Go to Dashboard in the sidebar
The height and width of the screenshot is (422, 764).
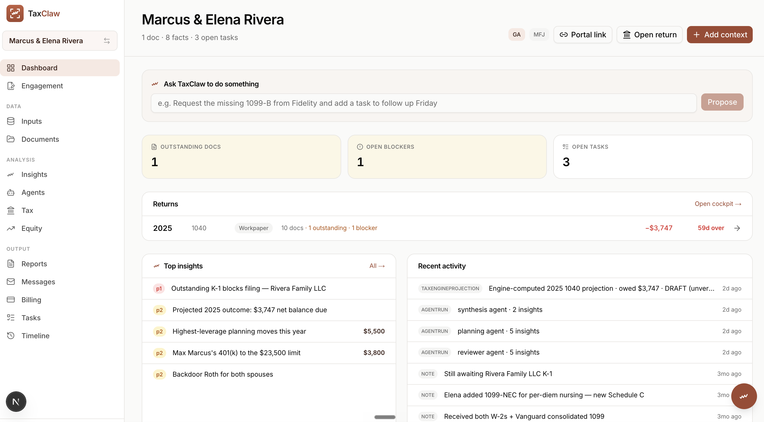60,68
